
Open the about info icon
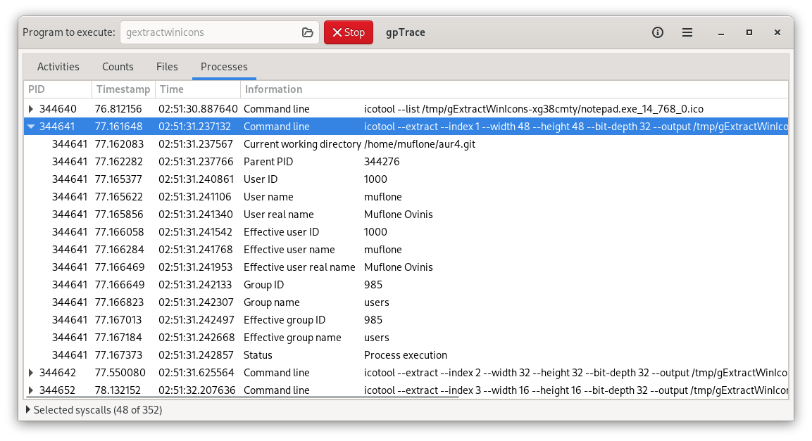click(x=658, y=32)
